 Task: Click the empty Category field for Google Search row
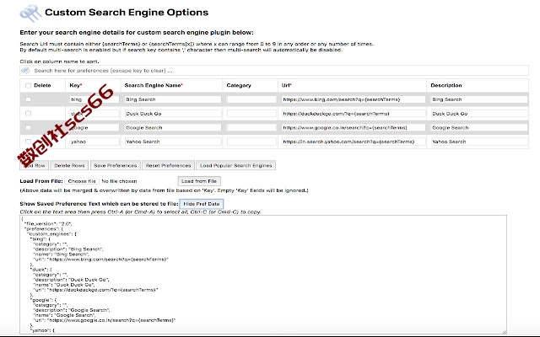[x=251, y=127]
